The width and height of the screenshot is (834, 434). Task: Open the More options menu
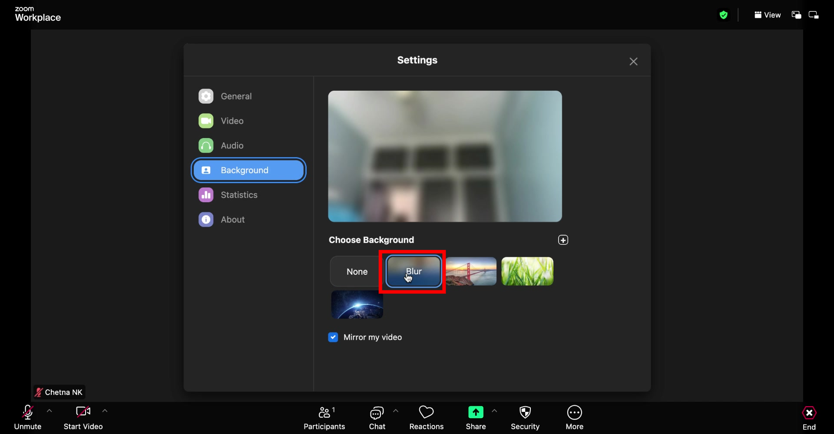pyautogui.click(x=574, y=417)
